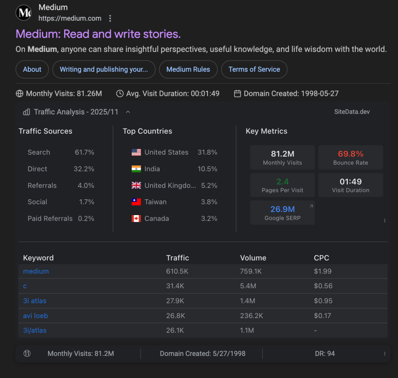Click the 'c' keyword link
Viewport: 398px width, 378px height.
point(25,286)
